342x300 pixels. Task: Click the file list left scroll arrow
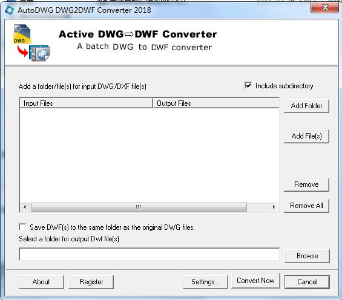click(25, 207)
